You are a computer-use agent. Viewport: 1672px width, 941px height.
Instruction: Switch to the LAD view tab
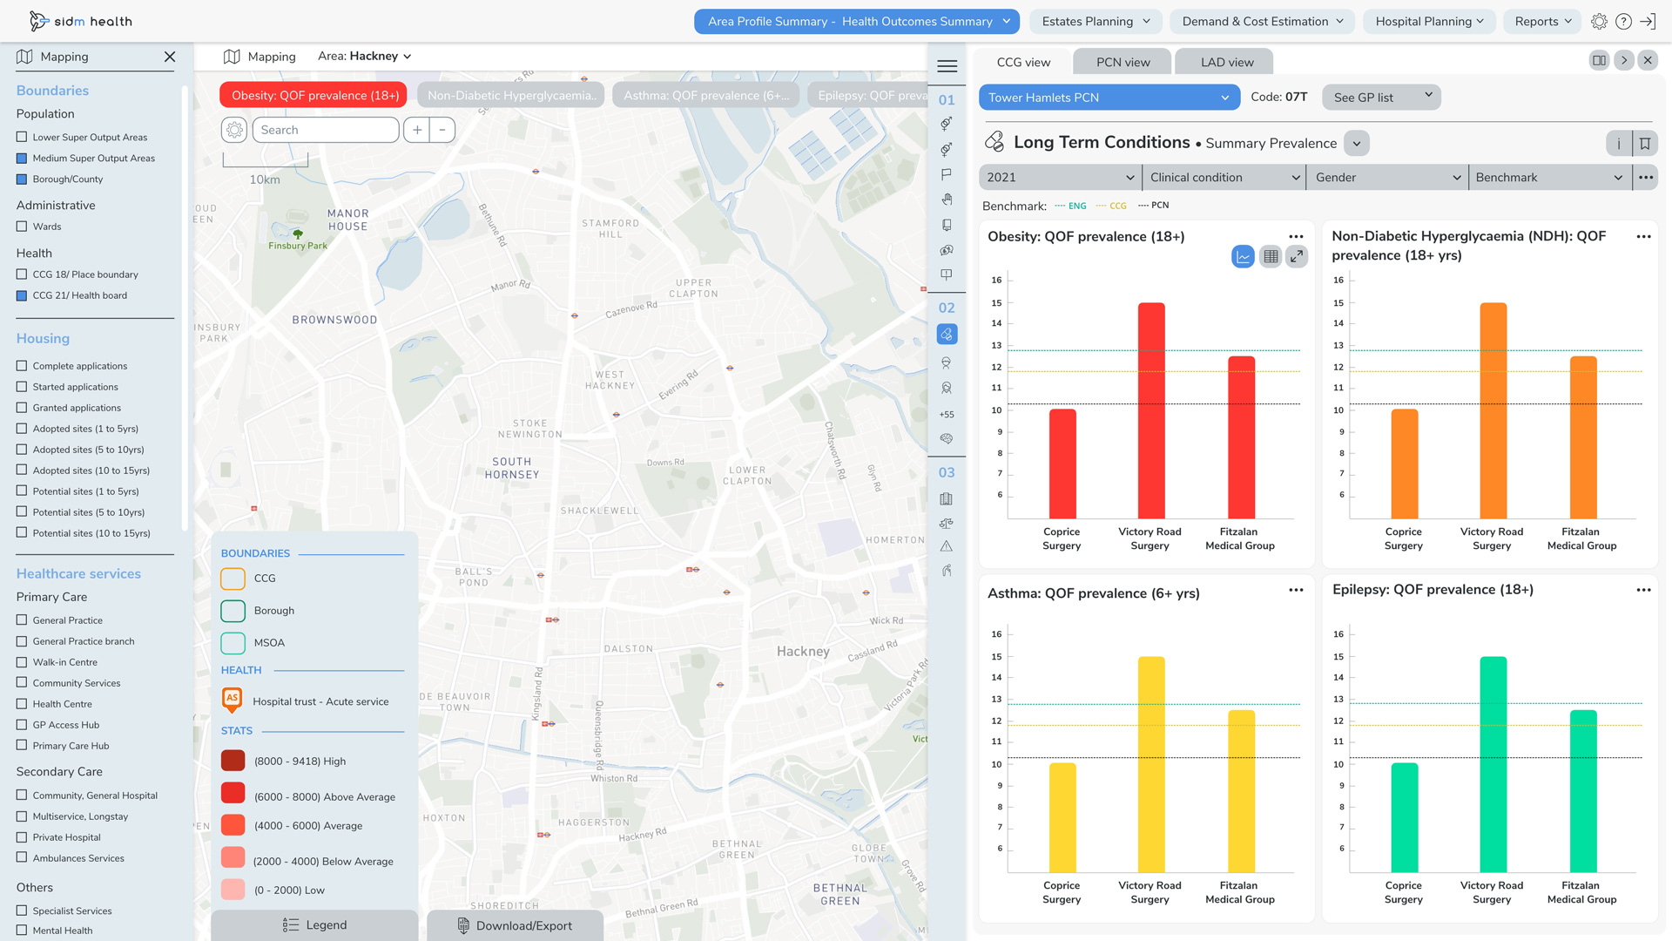(1226, 62)
